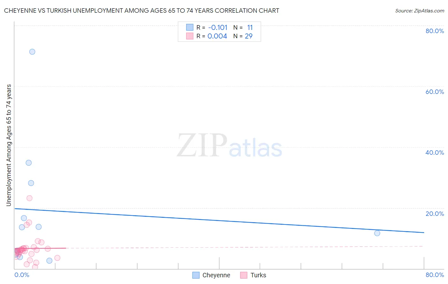448x284 pixels.
Task: Click the Cheyenne data point near 35%
Action: pos(29,163)
